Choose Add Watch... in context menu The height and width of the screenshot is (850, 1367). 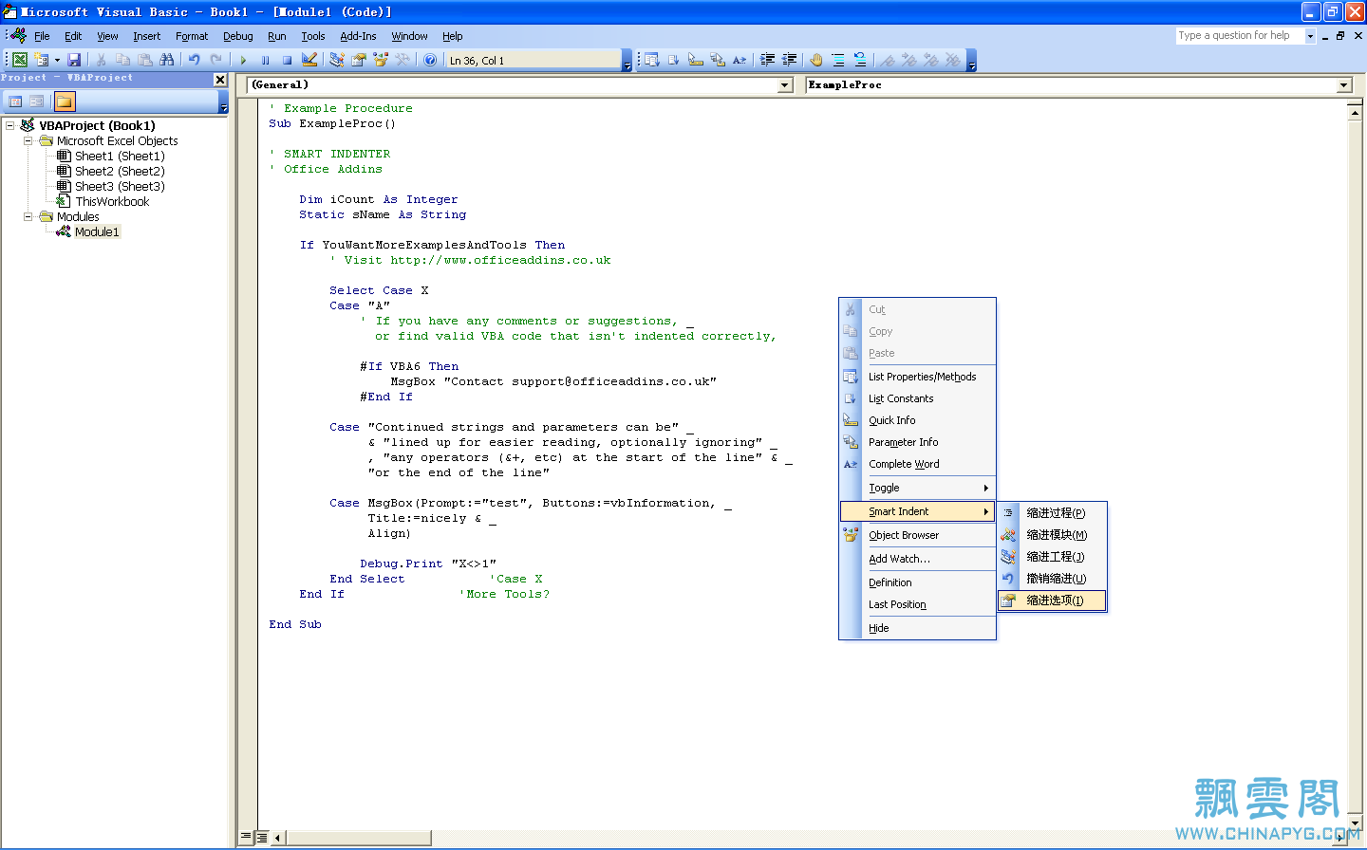tap(917, 559)
